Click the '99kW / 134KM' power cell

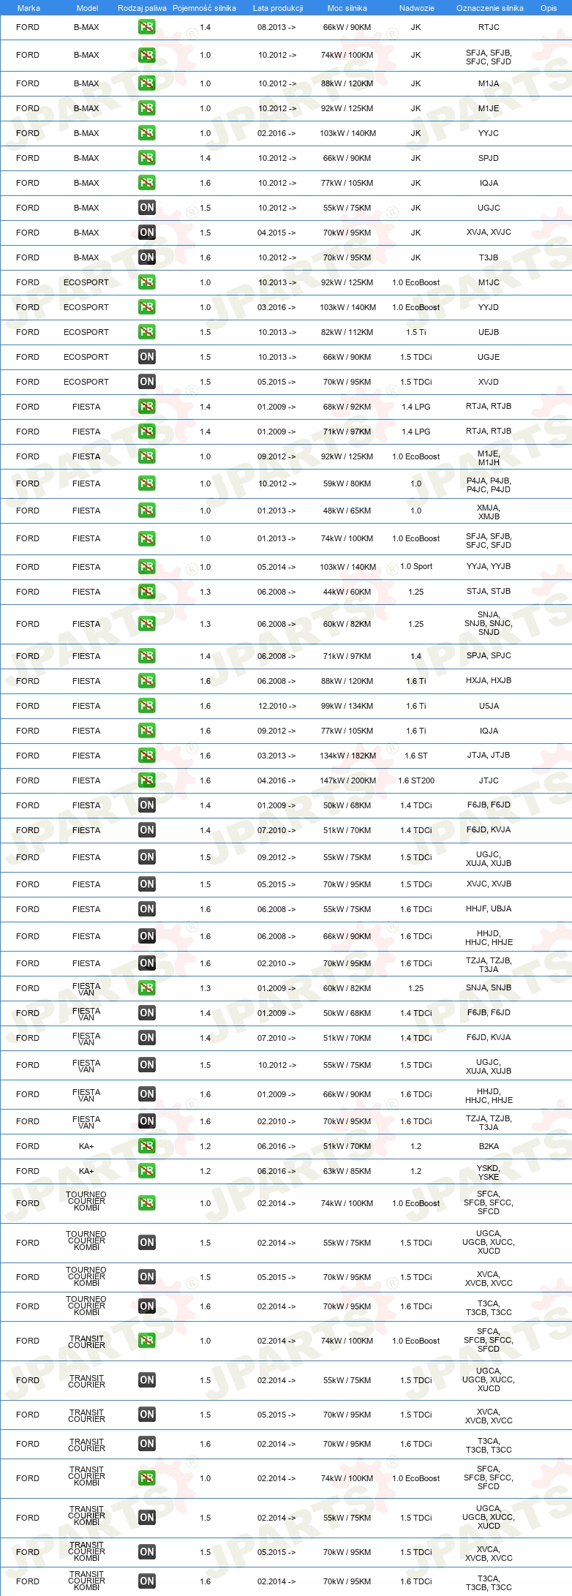[347, 706]
